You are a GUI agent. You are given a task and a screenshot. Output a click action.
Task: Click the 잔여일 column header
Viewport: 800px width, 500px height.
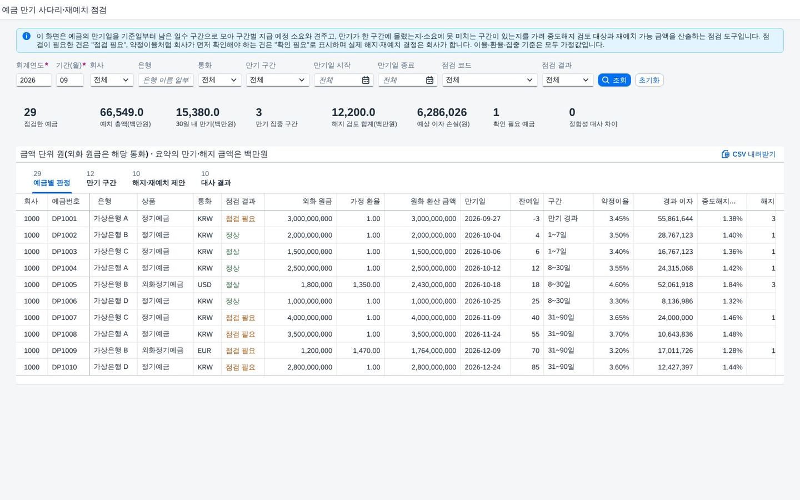pyautogui.click(x=527, y=202)
